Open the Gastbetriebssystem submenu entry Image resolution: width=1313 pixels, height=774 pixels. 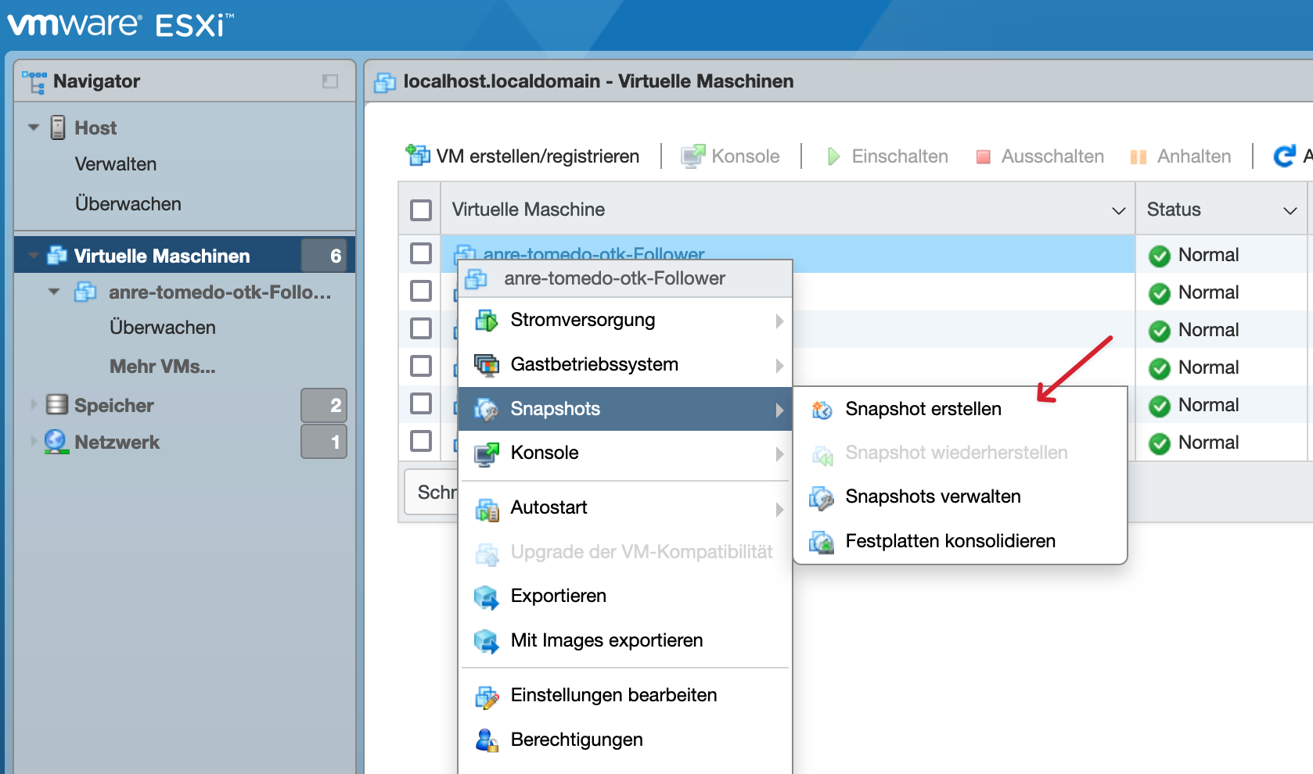(x=625, y=364)
